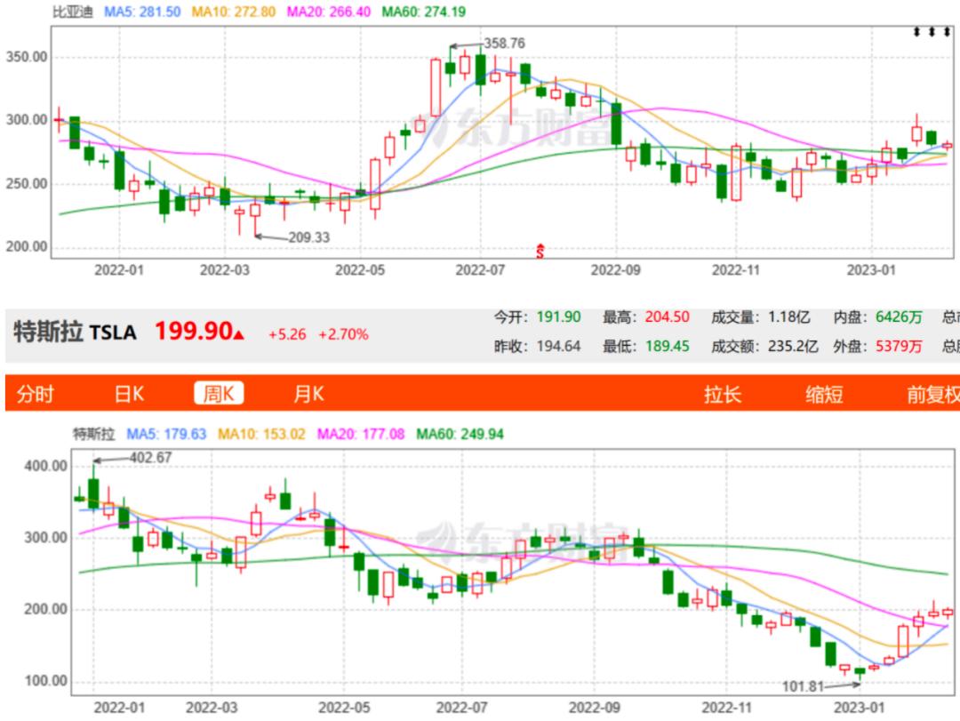
Task: Click the Tesla MA60: 249.94 legend label
Action: click(460, 435)
